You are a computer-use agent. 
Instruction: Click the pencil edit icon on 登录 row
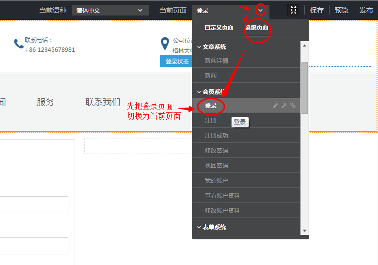(275, 106)
